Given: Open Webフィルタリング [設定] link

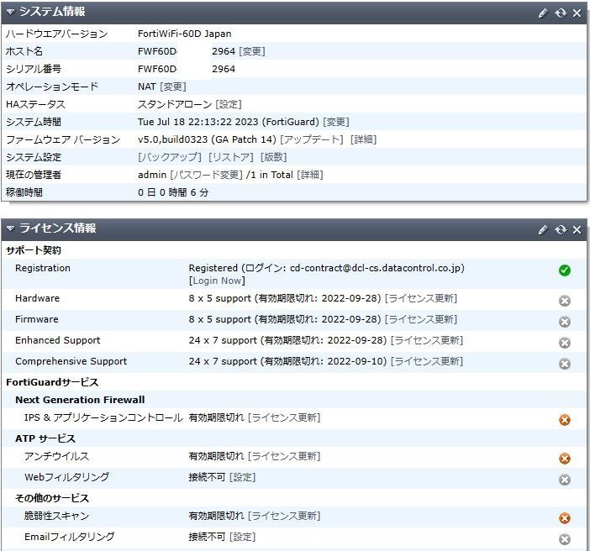Looking at the screenshot, I should (243, 477).
